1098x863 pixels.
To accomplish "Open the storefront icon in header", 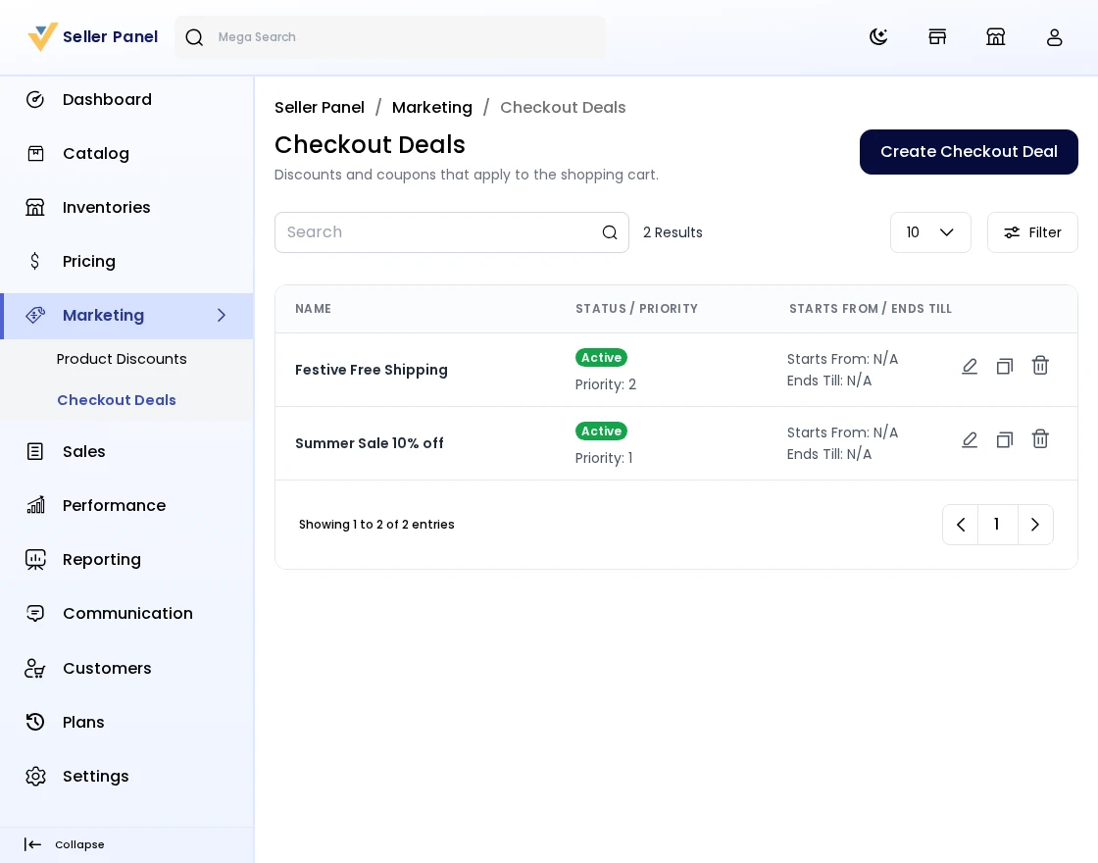I will (937, 37).
